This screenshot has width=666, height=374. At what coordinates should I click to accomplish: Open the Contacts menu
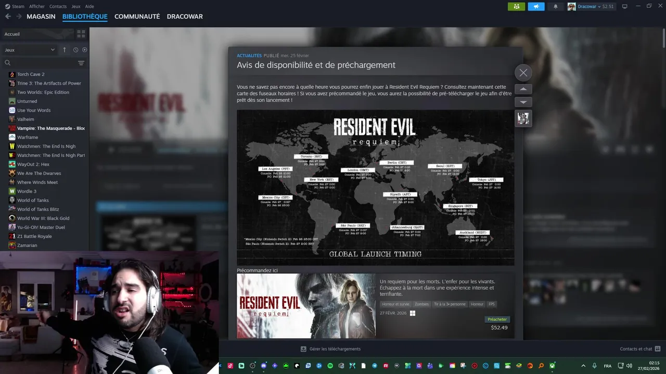pyautogui.click(x=58, y=6)
